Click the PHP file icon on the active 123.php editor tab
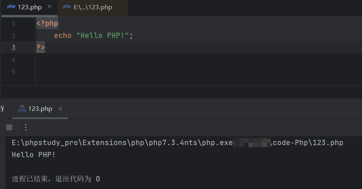Viewport: 362px width, 189px height. tap(11, 7)
